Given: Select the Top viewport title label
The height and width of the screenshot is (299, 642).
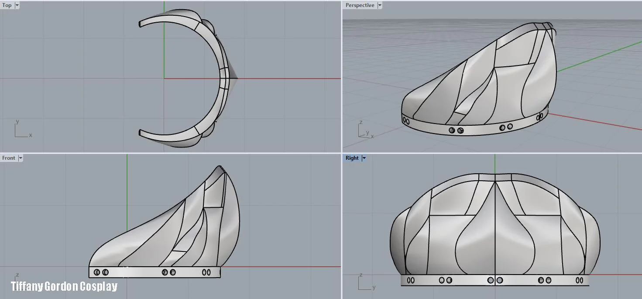Looking at the screenshot, I should [x=7, y=5].
